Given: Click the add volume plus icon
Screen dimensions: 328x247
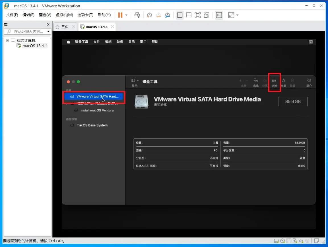Looking at the screenshot, I should (x=240, y=80).
